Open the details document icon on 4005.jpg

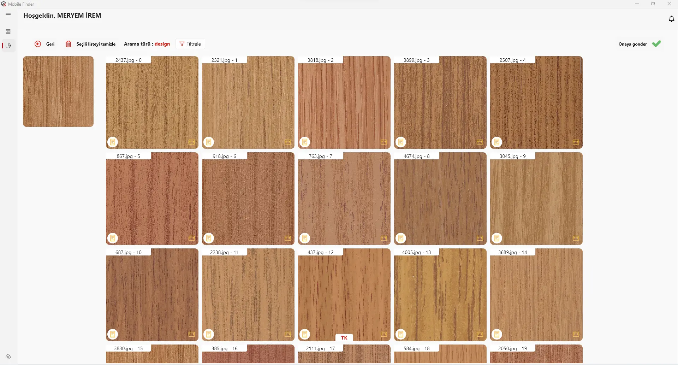(401, 334)
